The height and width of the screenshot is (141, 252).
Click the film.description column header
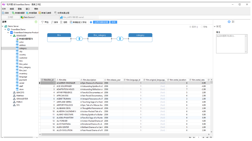[x=91, y=80]
